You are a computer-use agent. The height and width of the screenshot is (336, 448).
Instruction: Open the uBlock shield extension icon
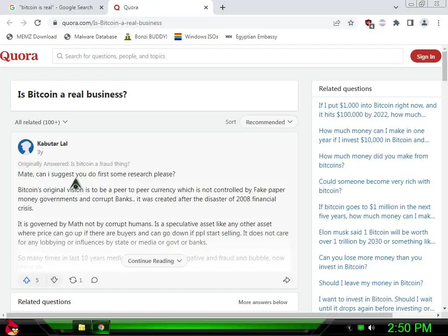[x=369, y=24]
